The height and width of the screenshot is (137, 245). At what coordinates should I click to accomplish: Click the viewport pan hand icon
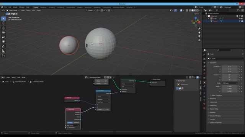tap(199, 32)
